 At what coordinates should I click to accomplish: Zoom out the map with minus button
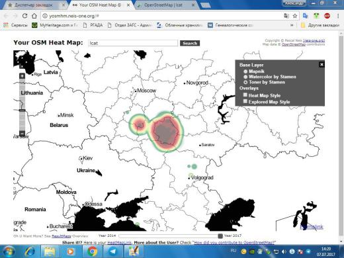(22, 133)
